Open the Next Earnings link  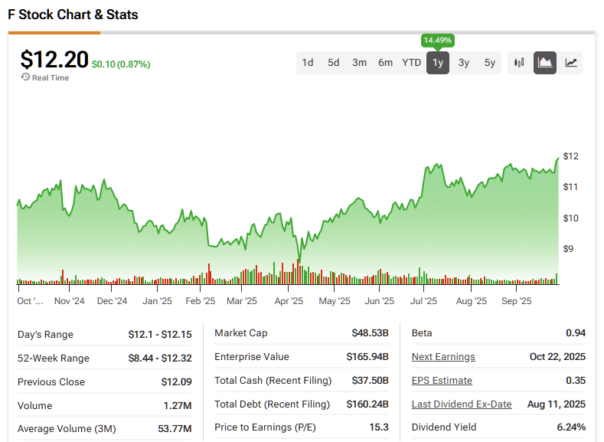click(x=443, y=357)
